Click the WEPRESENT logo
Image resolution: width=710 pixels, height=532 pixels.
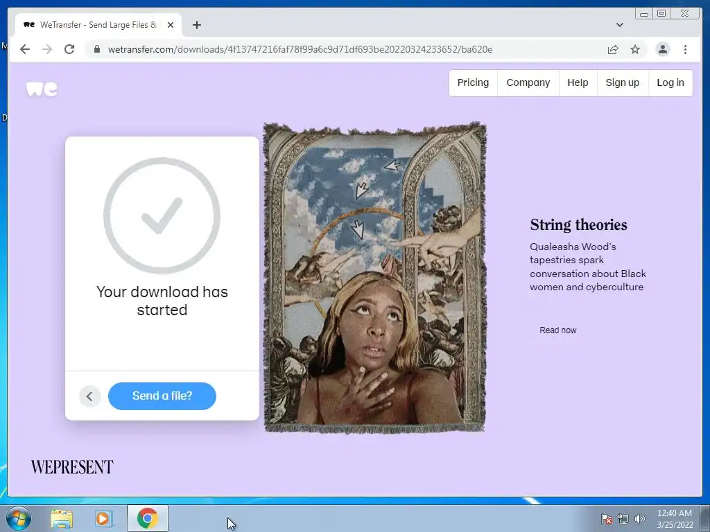[x=72, y=467]
